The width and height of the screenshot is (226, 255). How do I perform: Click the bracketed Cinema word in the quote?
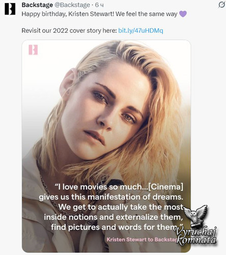166,187
